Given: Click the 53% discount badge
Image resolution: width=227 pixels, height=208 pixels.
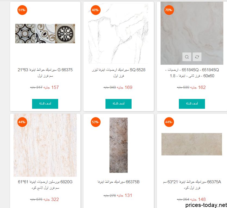Looking at the screenshot, I should point(95,122).
